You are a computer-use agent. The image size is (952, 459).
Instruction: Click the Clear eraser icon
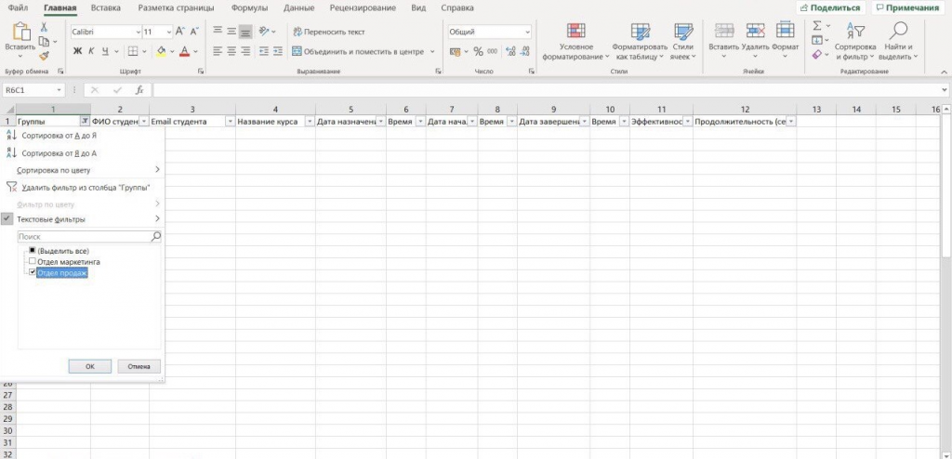click(x=816, y=55)
